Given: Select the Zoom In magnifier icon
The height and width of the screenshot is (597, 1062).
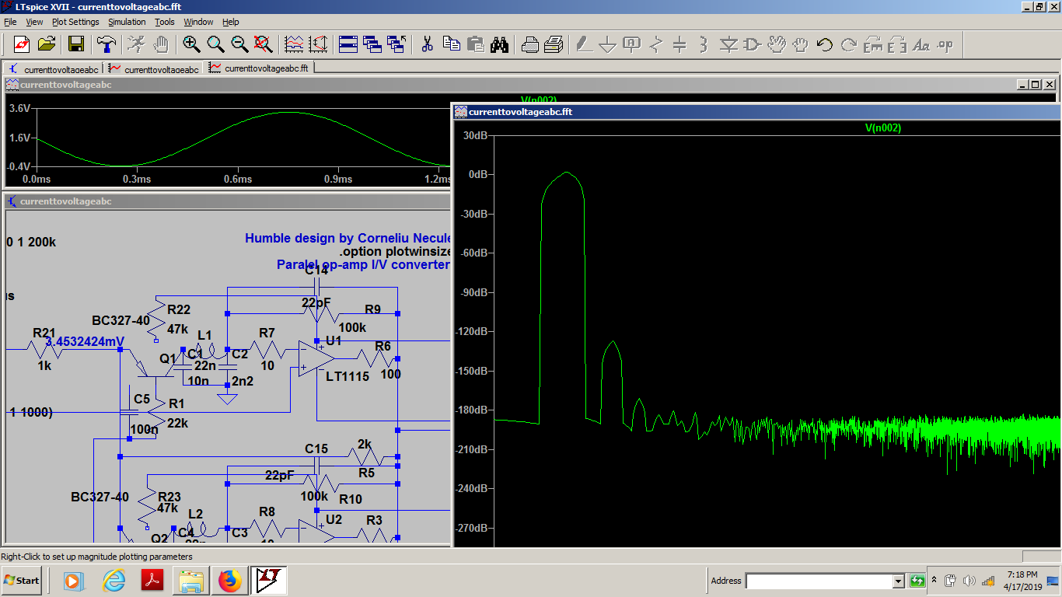Looking at the screenshot, I should [191, 44].
